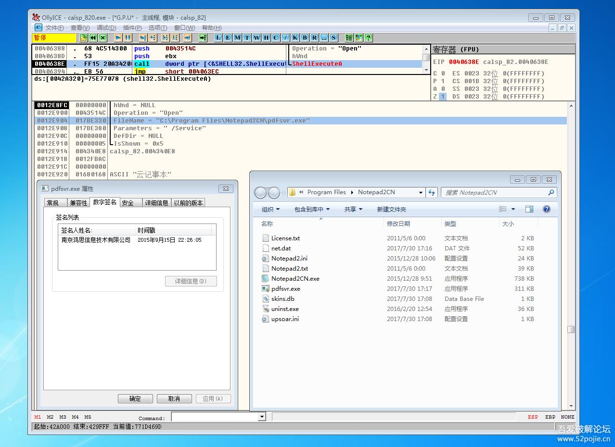Click the 确定 button in properties dialog

click(135, 398)
